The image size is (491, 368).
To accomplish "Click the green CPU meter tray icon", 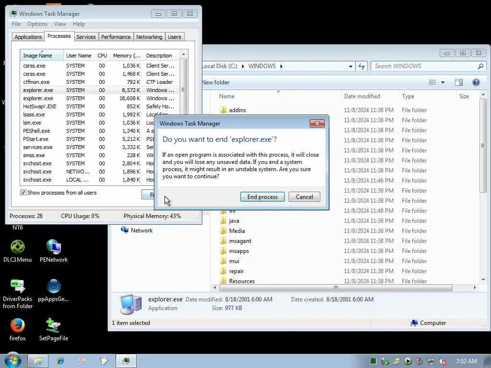I will tap(373, 361).
